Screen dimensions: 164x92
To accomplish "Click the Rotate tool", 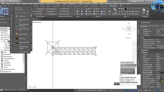I will point(96,9).
